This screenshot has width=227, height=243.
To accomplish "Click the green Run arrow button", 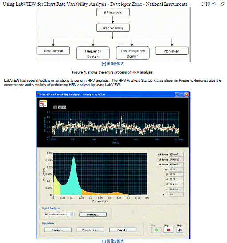I will [156, 230].
